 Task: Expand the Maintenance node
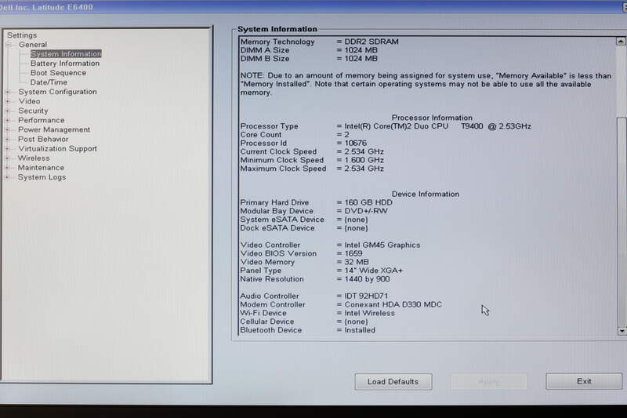pyautogui.click(x=8, y=168)
